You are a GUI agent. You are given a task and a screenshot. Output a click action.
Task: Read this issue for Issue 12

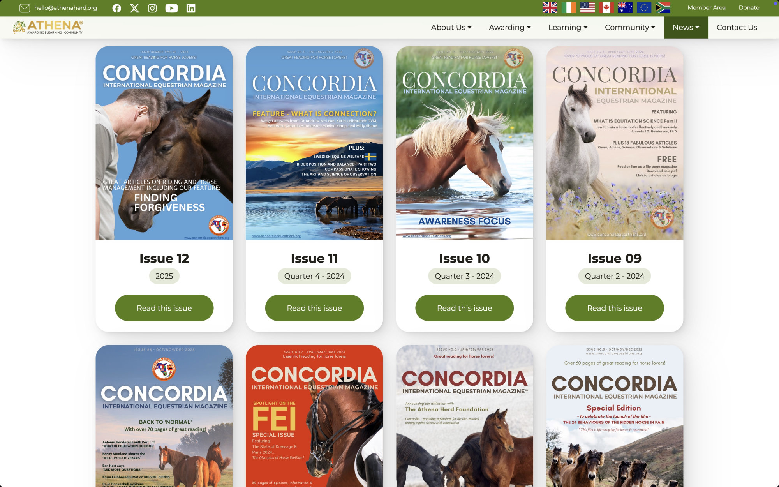164,308
